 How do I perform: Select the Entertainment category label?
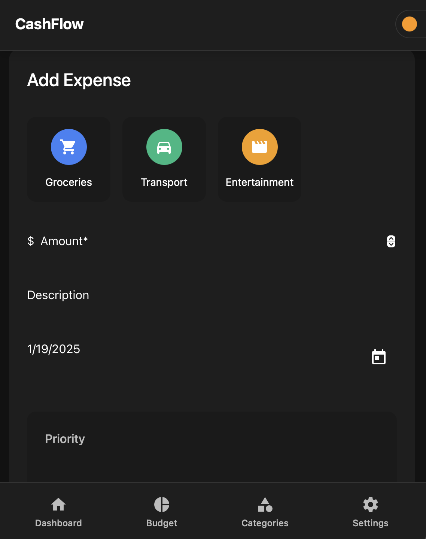[x=259, y=182]
